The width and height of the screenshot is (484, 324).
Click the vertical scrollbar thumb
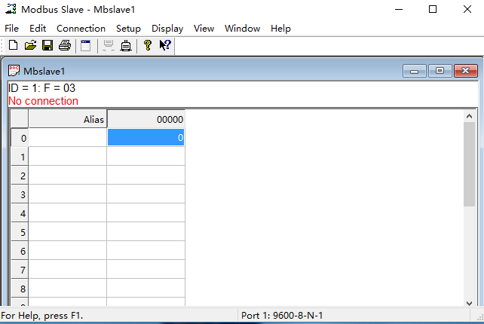click(469, 164)
